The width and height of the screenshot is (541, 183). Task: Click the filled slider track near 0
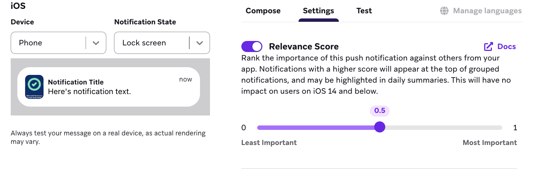coord(280,128)
